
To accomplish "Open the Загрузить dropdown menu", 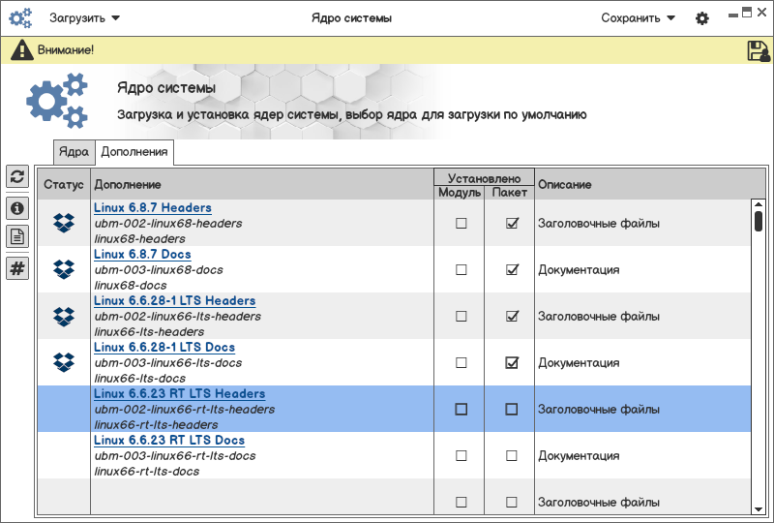I will tap(84, 18).
